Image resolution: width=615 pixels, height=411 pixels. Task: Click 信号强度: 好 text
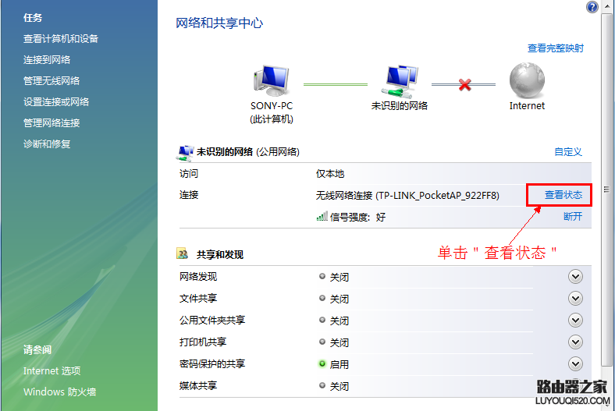pos(357,217)
